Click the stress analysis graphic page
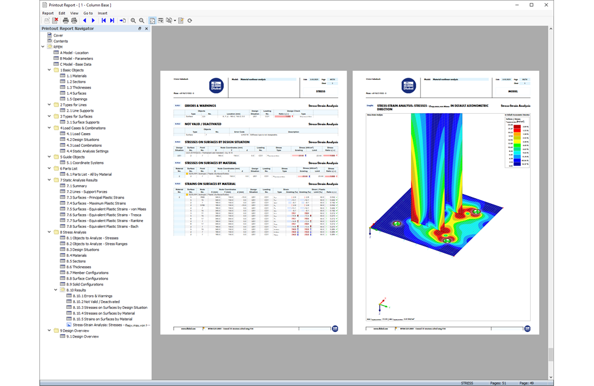 pos(445,203)
